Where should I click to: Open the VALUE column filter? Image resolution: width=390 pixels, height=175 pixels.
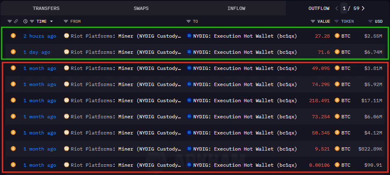pos(313,22)
